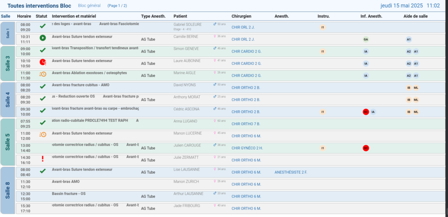Screen dimensions: 448x217
Task: Click the green checkmark status for Gabriel SOLEURE
Action: click(x=42, y=26)
